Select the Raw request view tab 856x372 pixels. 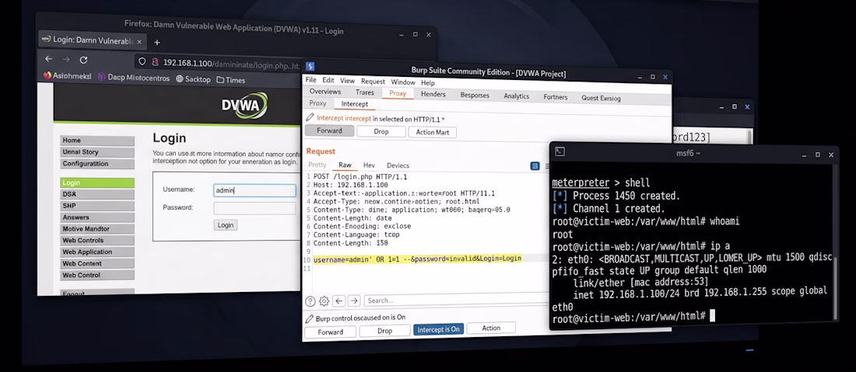point(345,165)
